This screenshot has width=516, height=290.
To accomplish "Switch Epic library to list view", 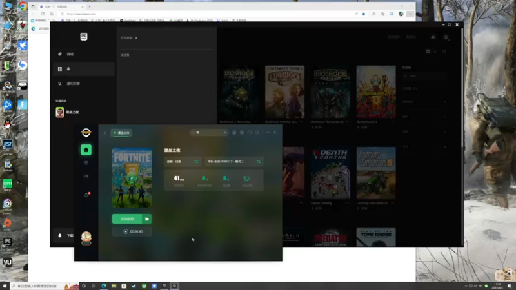I will tap(435, 52).
